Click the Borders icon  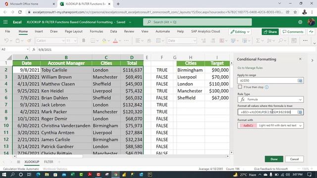93,41
